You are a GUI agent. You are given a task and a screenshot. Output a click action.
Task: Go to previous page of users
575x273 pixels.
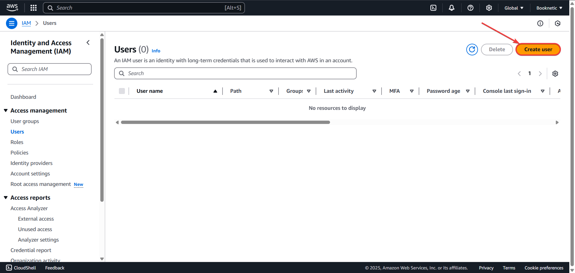519,74
